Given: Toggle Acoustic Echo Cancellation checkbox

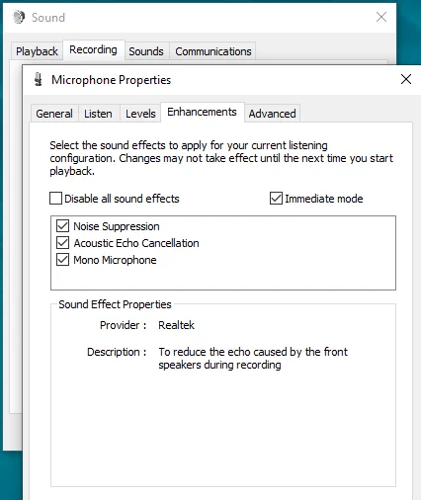Looking at the screenshot, I should [x=62, y=243].
